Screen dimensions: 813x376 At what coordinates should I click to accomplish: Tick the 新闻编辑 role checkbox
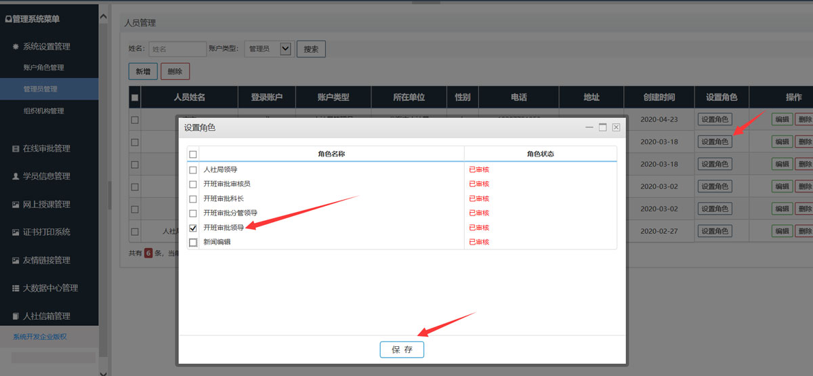pos(193,243)
